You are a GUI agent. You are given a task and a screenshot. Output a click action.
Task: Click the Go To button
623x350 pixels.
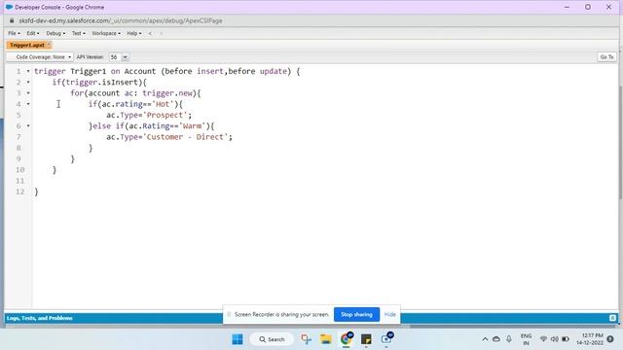606,57
